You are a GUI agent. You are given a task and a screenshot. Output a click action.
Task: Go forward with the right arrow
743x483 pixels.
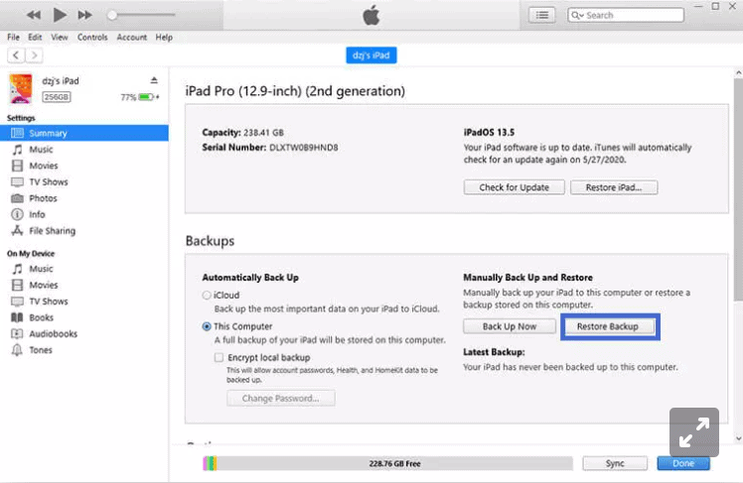click(34, 56)
